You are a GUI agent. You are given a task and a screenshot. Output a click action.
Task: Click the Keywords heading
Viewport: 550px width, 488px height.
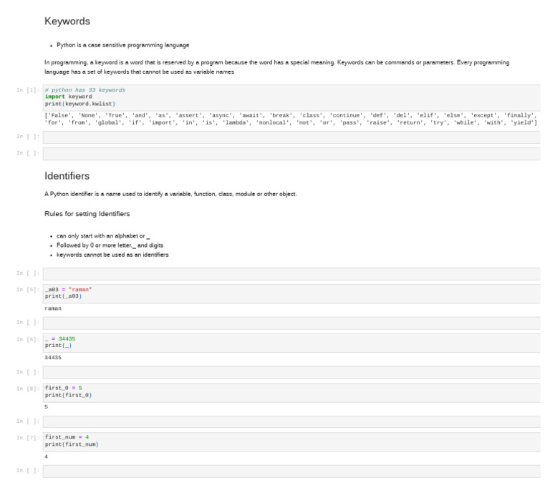(67, 21)
